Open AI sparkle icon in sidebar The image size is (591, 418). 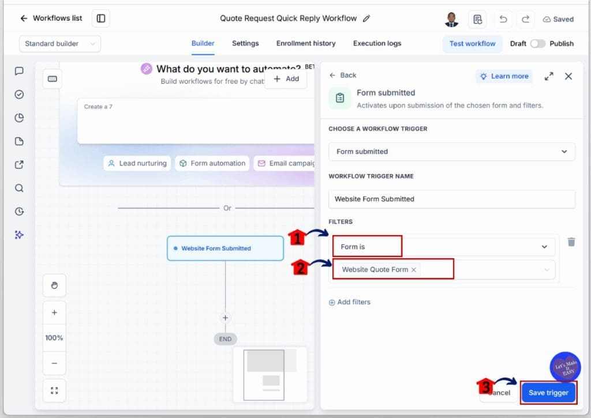(x=19, y=235)
